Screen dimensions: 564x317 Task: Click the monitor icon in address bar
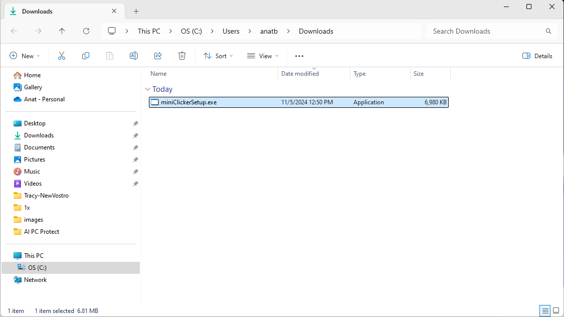click(112, 31)
